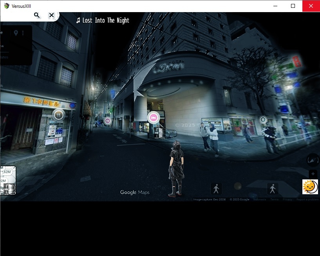Open the location pin marker near the shops
The height and width of the screenshot is (256, 320).
click(263, 120)
